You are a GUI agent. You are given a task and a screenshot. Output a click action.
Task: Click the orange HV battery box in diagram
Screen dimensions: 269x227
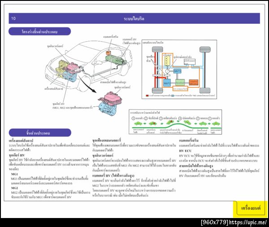(x=194, y=82)
